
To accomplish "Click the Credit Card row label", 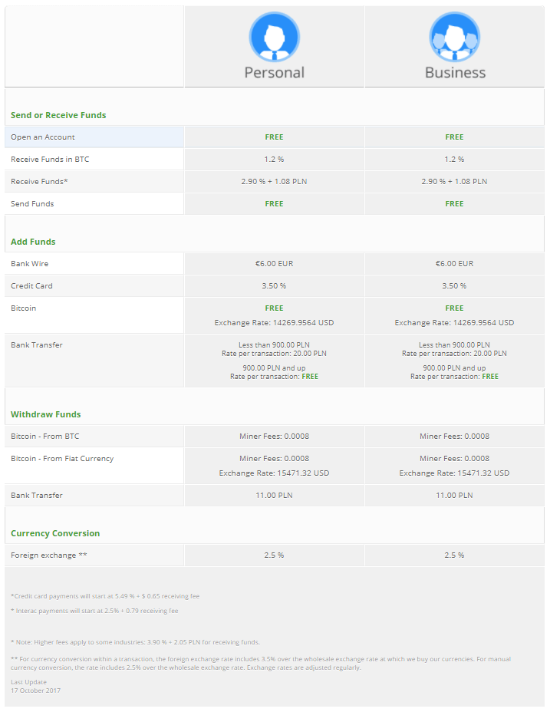I will pyautogui.click(x=31, y=286).
